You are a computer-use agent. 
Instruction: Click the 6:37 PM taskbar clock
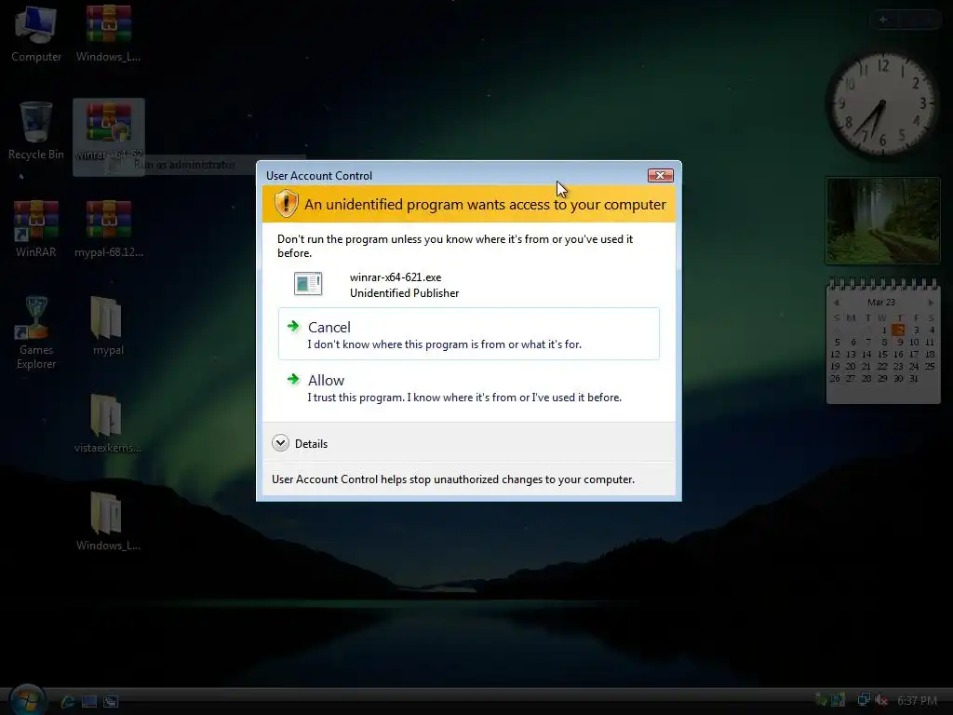click(x=917, y=700)
